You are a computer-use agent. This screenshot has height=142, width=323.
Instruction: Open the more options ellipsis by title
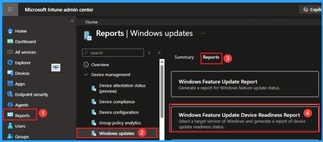click(203, 33)
